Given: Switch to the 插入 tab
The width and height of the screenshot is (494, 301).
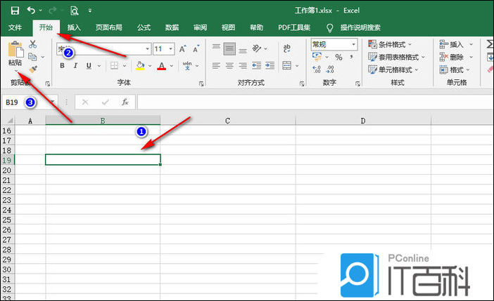Looking at the screenshot, I should pyautogui.click(x=74, y=27).
